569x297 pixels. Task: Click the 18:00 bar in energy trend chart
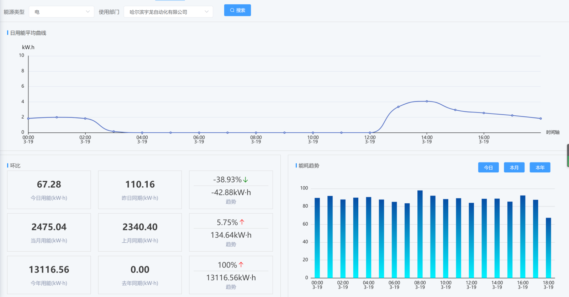pyautogui.click(x=548, y=248)
